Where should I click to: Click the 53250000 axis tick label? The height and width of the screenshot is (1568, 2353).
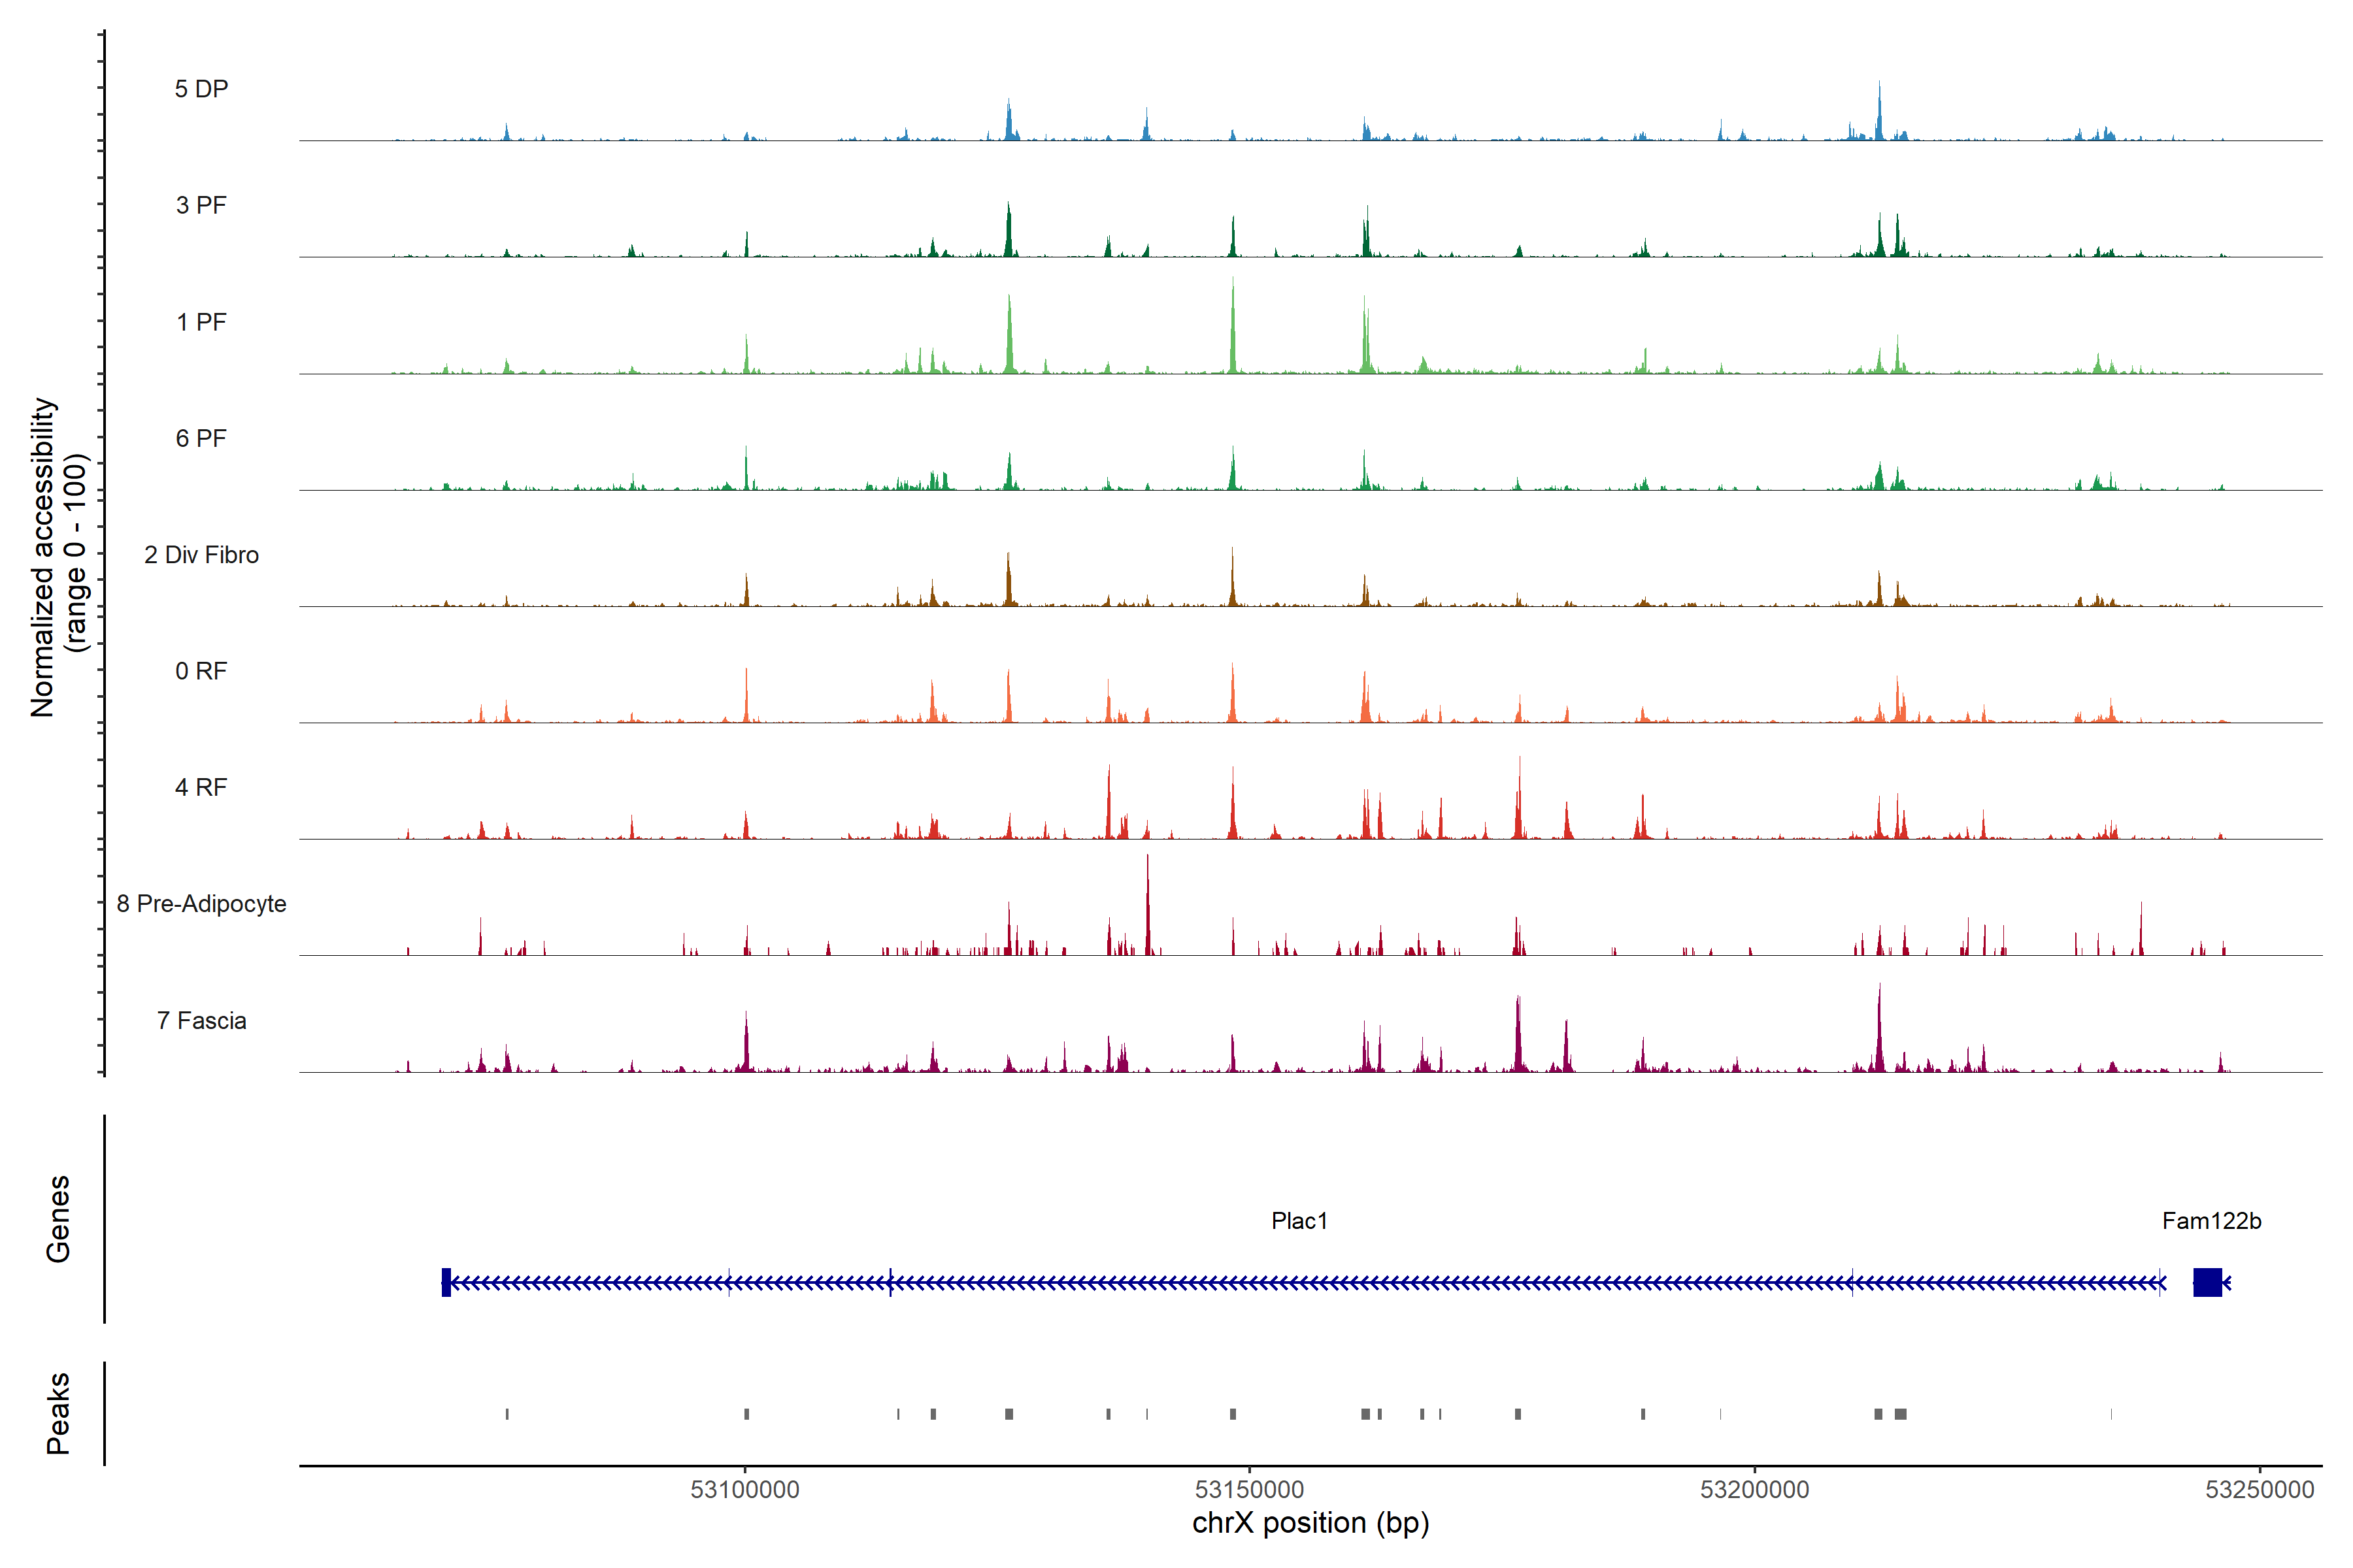[x=2259, y=1489]
